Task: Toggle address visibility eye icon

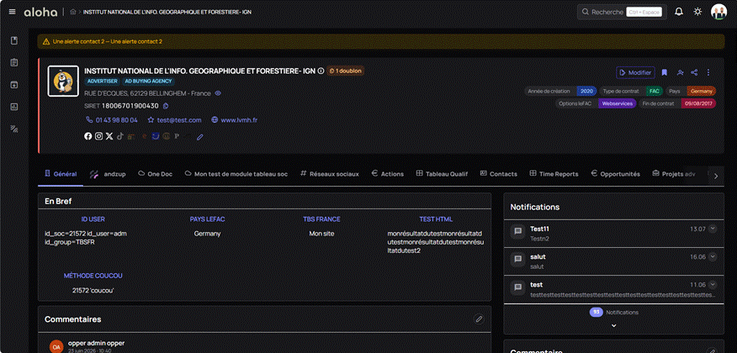Action: click(x=218, y=93)
